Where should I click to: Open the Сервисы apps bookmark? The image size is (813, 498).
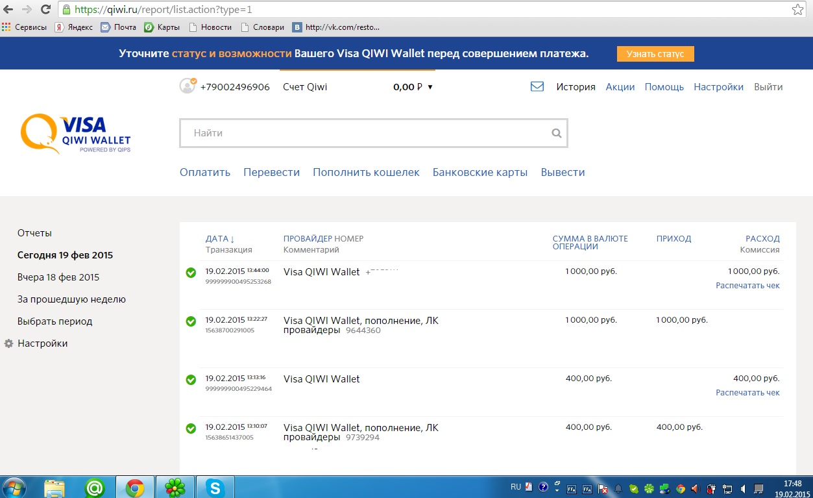[25, 27]
